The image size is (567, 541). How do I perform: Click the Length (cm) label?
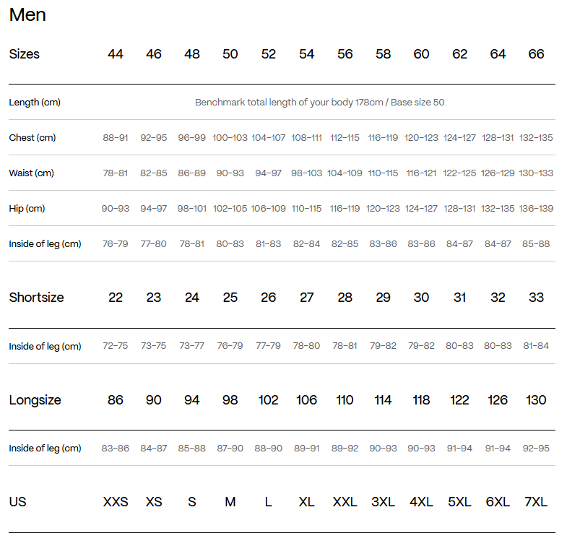coord(35,103)
